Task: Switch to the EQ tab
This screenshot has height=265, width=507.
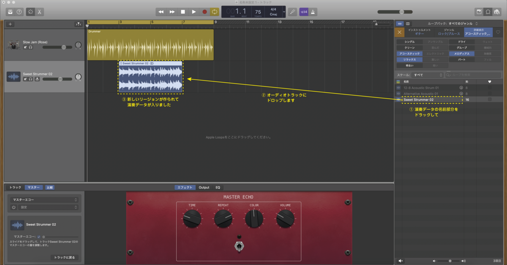Action: click(x=218, y=187)
